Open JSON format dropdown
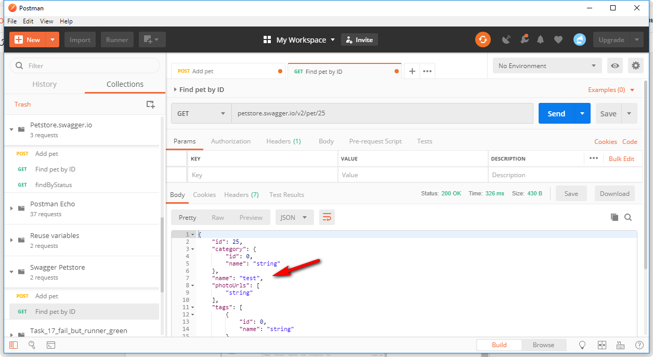This screenshot has width=653, height=357. [x=294, y=217]
